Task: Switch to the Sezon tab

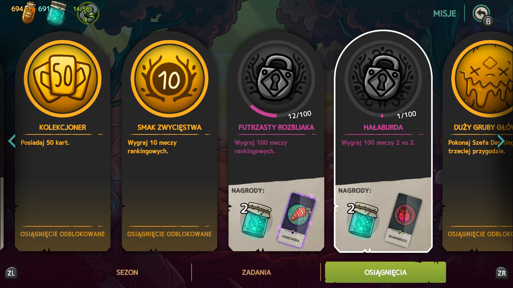Action: [127, 272]
